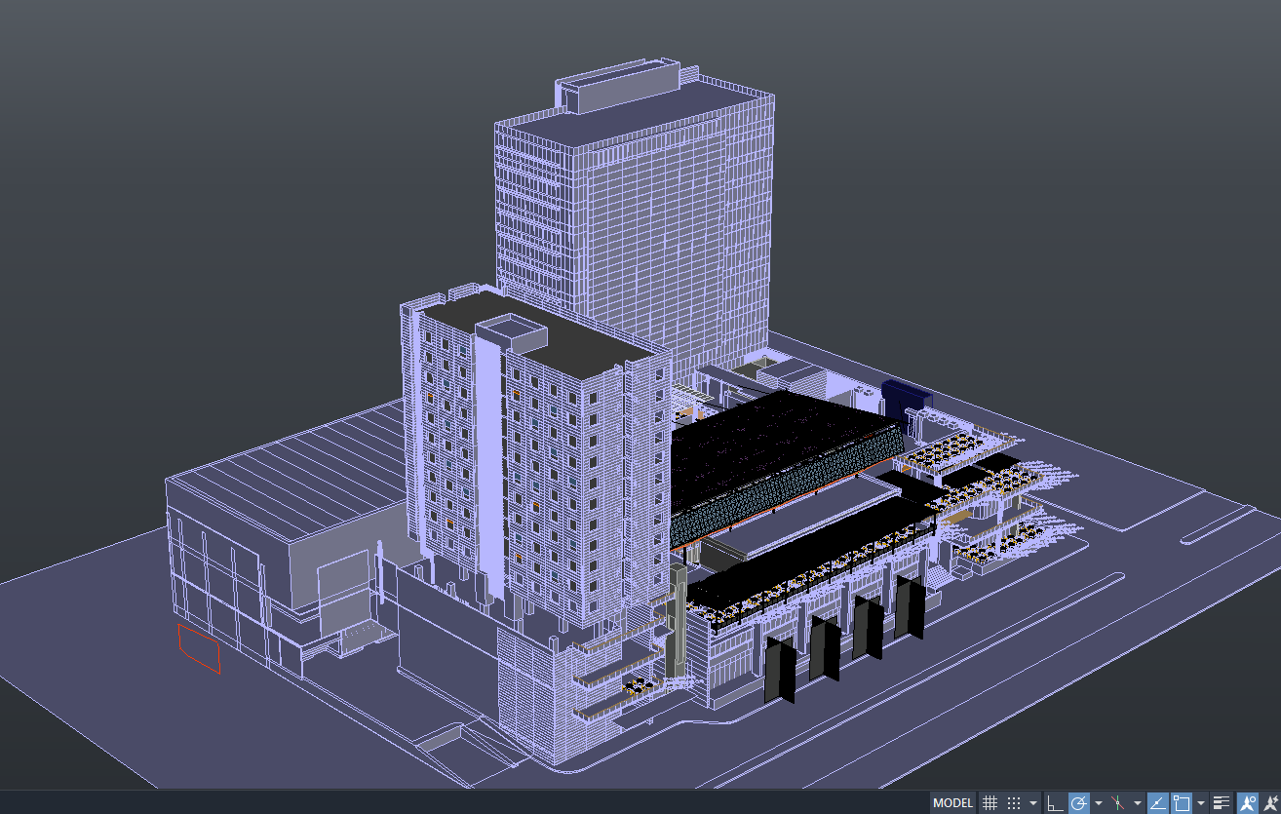Select the tall glass tower building
Image resolution: width=1281 pixels, height=814 pixels.
point(634,214)
